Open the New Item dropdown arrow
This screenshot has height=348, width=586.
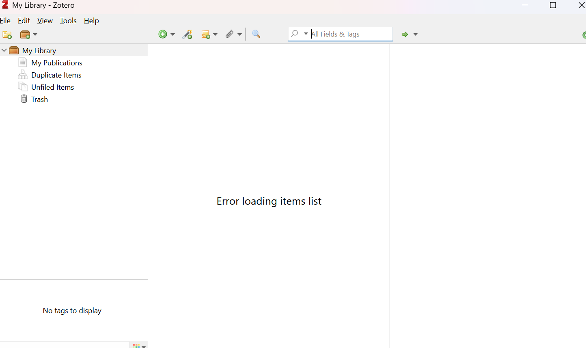tap(172, 35)
